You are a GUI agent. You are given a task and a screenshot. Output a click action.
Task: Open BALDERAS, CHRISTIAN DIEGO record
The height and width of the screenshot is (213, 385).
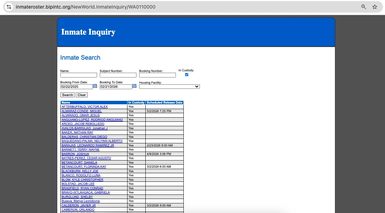pos(84,137)
